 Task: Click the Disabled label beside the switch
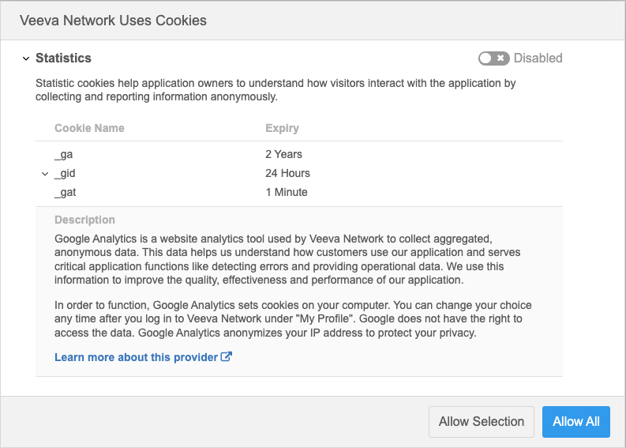538,58
